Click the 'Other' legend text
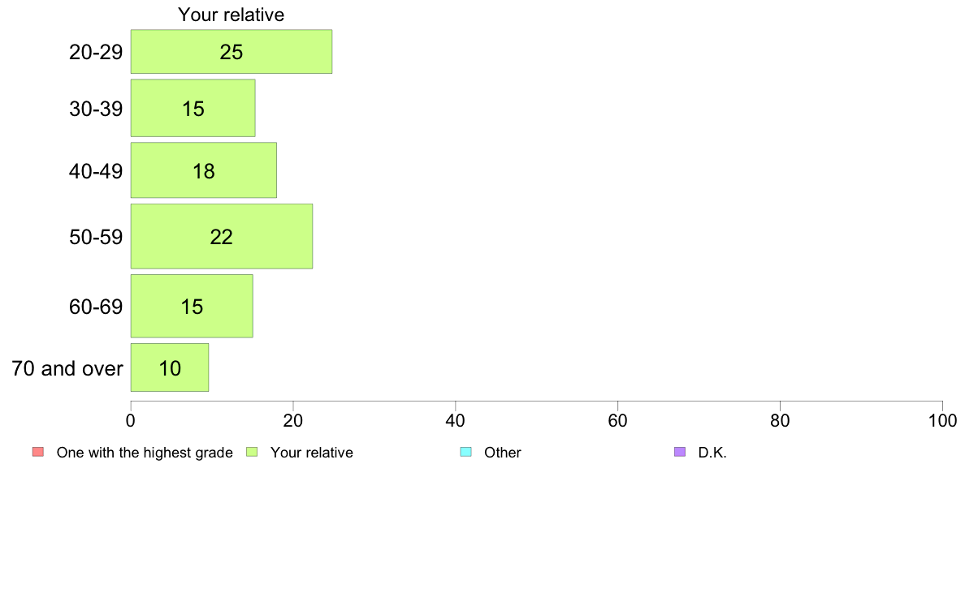Screen dimensions: 965x597 coord(503,453)
